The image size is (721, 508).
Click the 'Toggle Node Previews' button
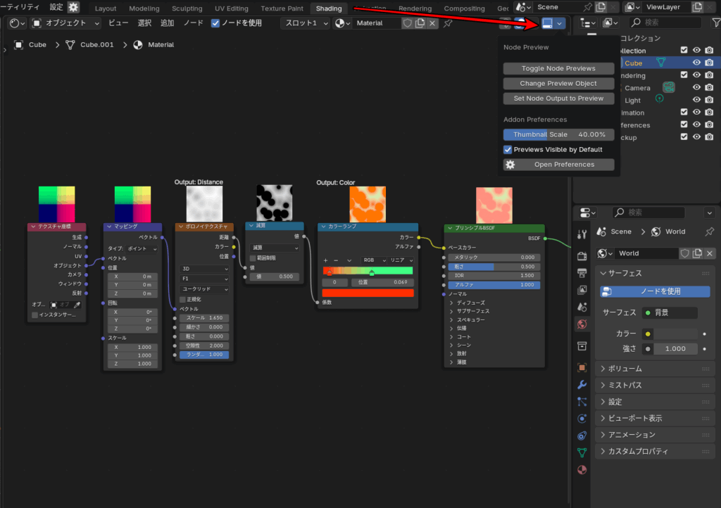point(558,68)
